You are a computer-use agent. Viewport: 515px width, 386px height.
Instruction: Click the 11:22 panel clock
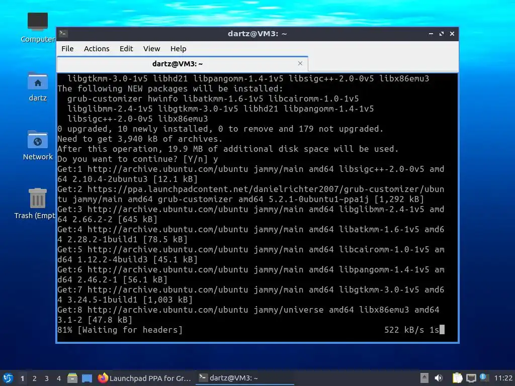click(503, 378)
